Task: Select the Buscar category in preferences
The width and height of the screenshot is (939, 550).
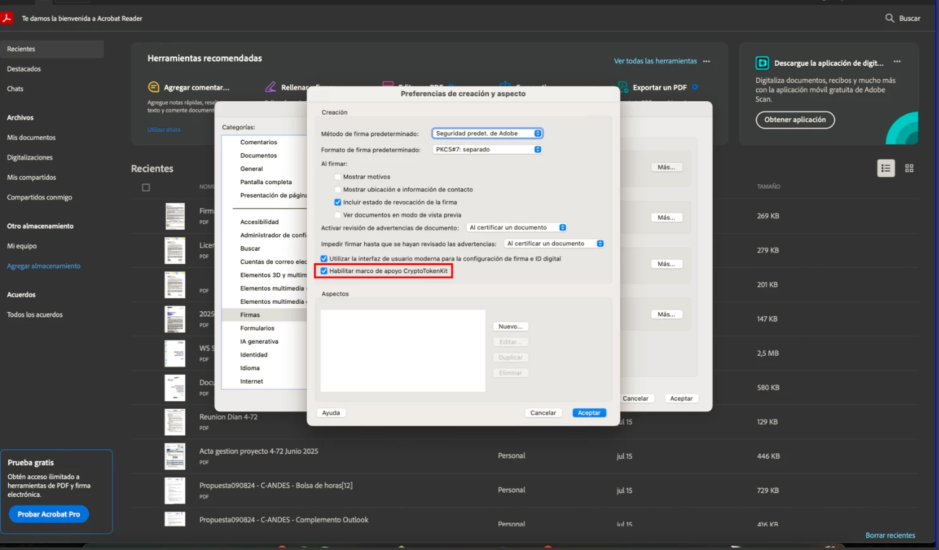Action: pyautogui.click(x=250, y=249)
